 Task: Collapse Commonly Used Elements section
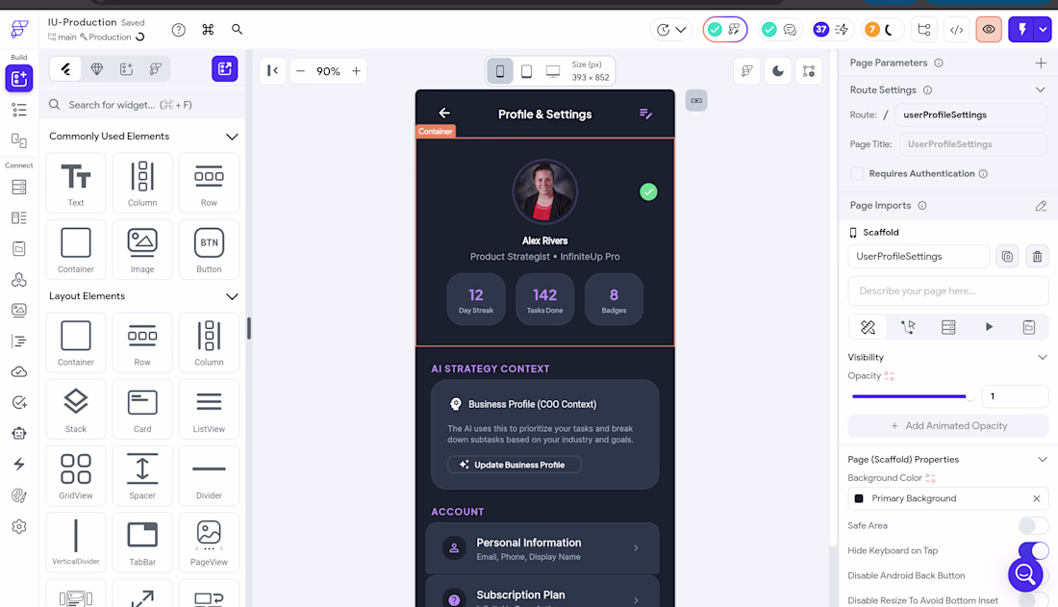point(232,137)
